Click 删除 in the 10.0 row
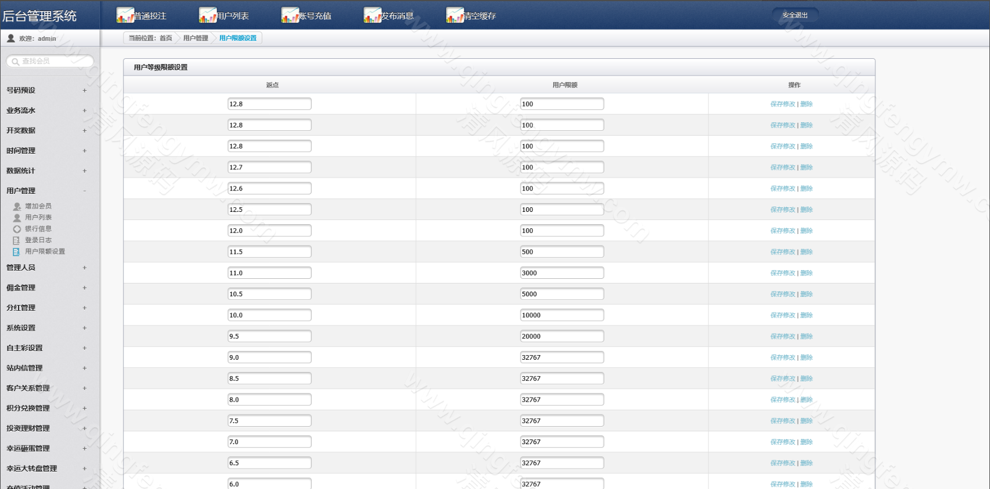Viewport: 990px width, 489px height. tap(806, 315)
